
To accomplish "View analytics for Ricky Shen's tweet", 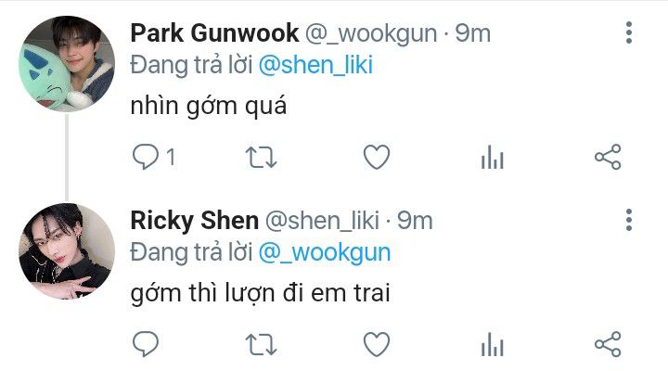I will [x=493, y=344].
